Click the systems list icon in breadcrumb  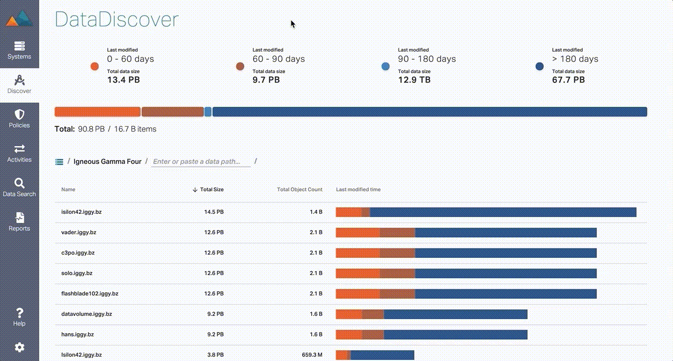[60, 162]
